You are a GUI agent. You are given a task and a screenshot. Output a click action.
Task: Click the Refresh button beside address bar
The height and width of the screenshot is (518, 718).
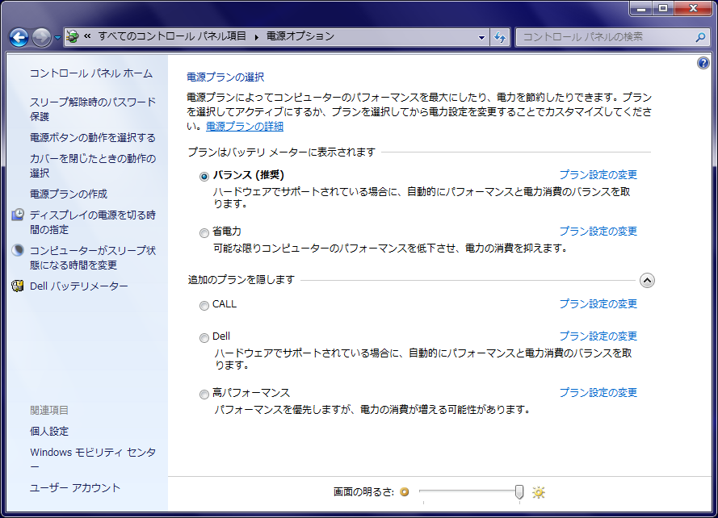(x=500, y=38)
